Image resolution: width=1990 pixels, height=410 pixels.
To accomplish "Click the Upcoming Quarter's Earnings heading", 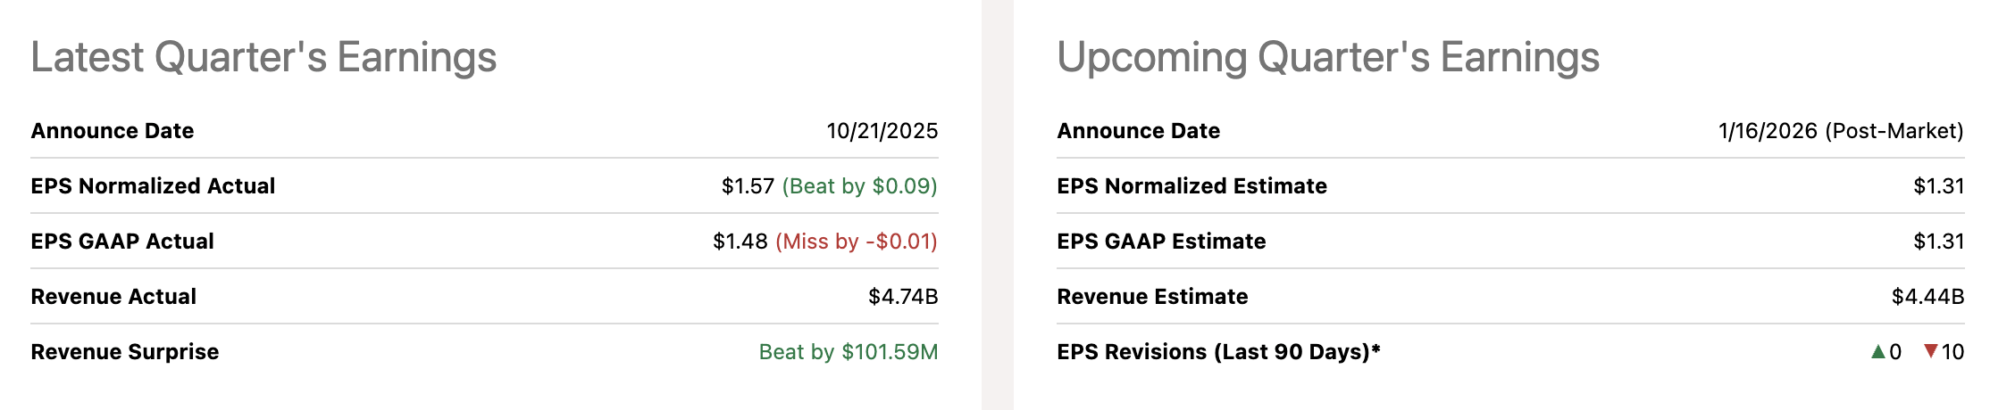I will pyautogui.click(x=1327, y=57).
